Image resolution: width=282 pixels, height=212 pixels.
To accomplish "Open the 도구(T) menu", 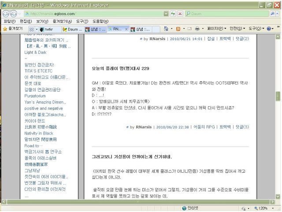I will [82, 21].
